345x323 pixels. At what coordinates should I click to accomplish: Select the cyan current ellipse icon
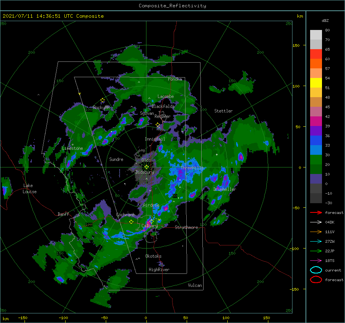click(x=316, y=270)
